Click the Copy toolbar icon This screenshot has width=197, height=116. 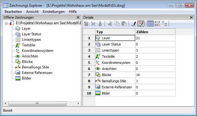pyautogui.click(x=117, y=24)
